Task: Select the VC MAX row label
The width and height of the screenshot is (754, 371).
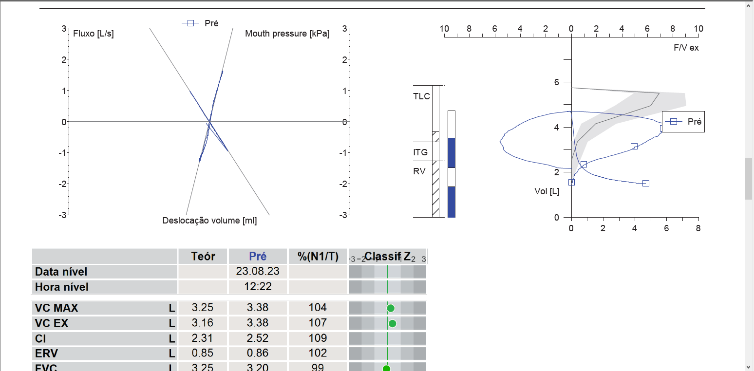Action: click(x=57, y=308)
